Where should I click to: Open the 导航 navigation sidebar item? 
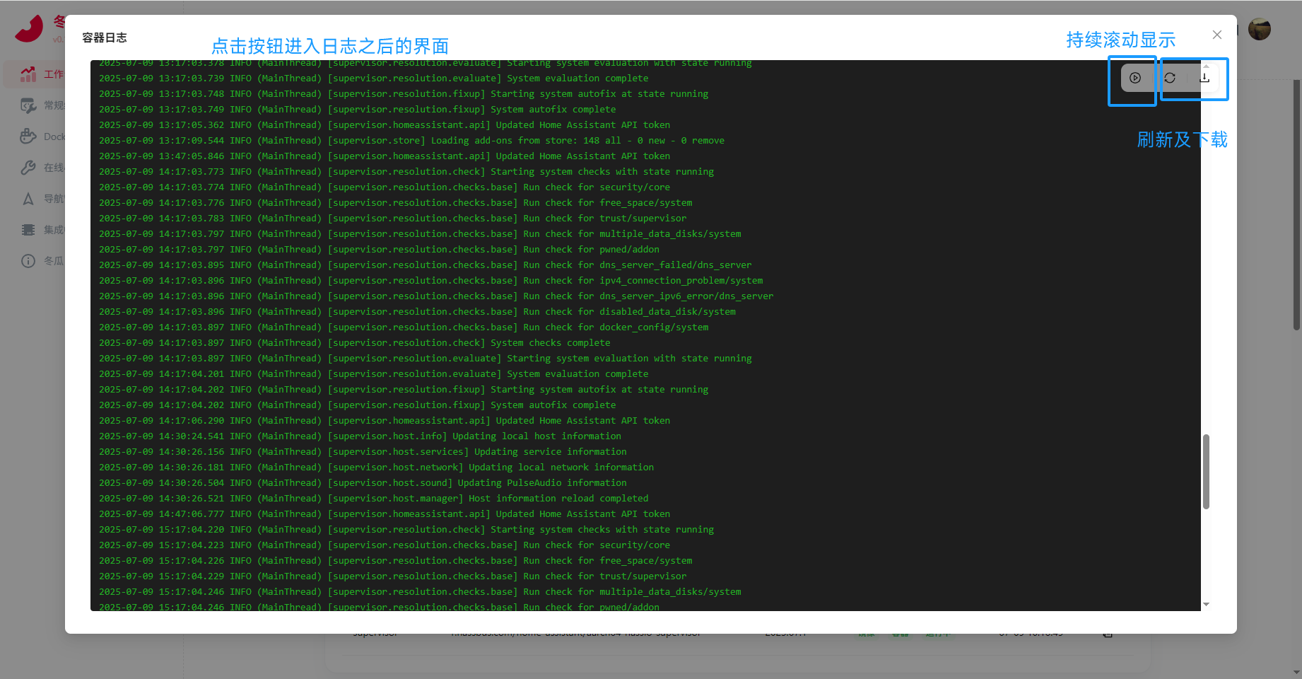click(x=42, y=199)
